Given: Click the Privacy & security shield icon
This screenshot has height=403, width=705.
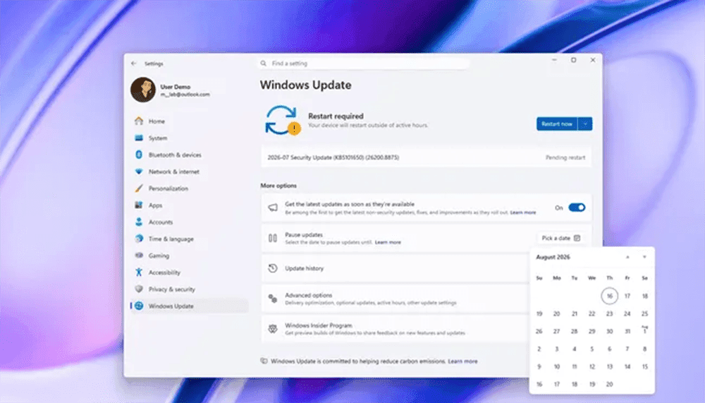Looking at the screenshot, I should pyautogui.click(x=139, y=289).
